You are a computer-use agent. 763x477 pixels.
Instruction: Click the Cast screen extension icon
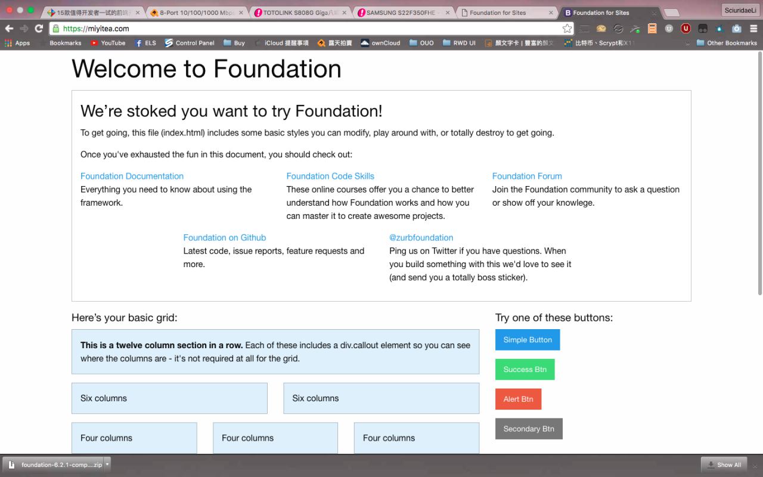pyautogui.click(x=584, y=28)
